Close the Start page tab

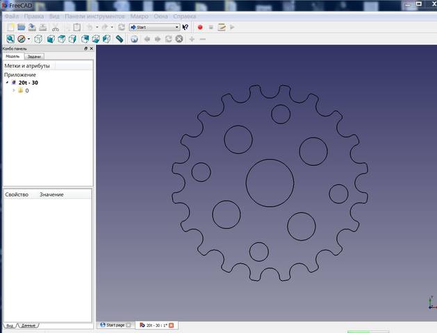coord(129,325)
